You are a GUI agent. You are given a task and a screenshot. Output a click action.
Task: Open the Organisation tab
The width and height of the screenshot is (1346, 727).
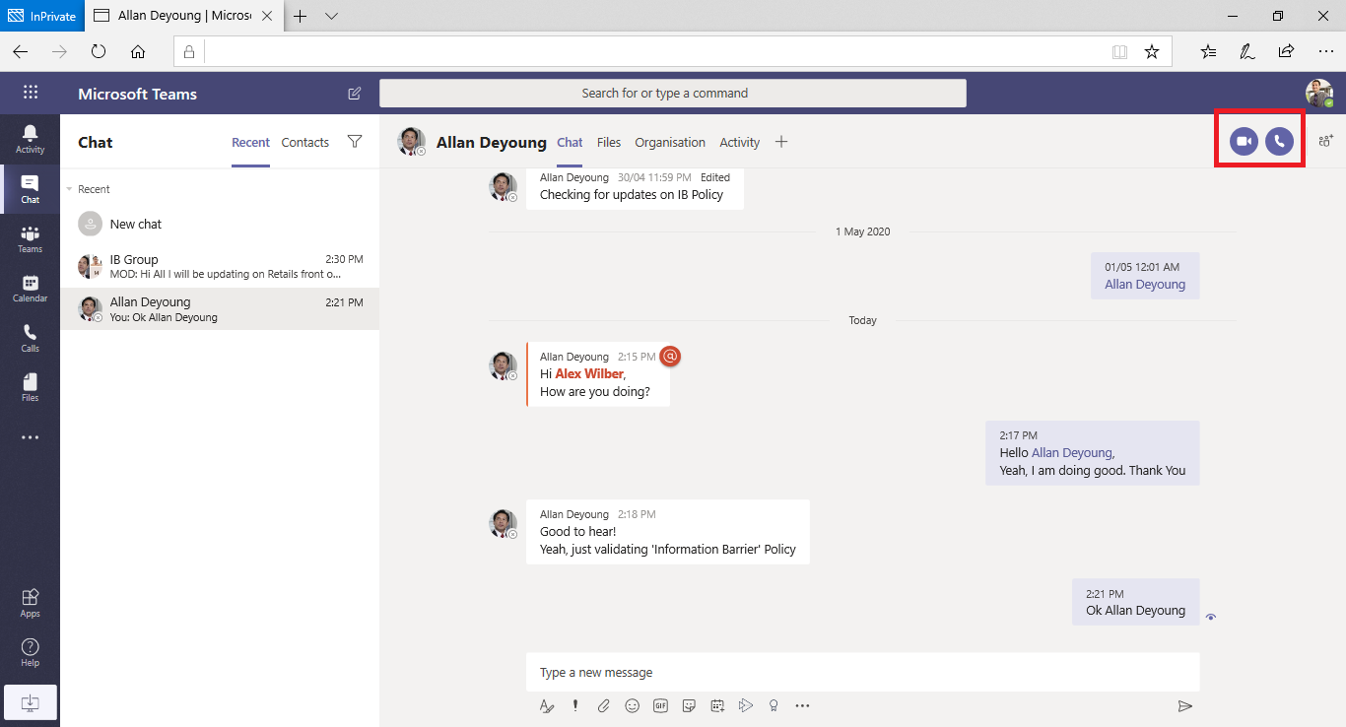coord(670,142)
